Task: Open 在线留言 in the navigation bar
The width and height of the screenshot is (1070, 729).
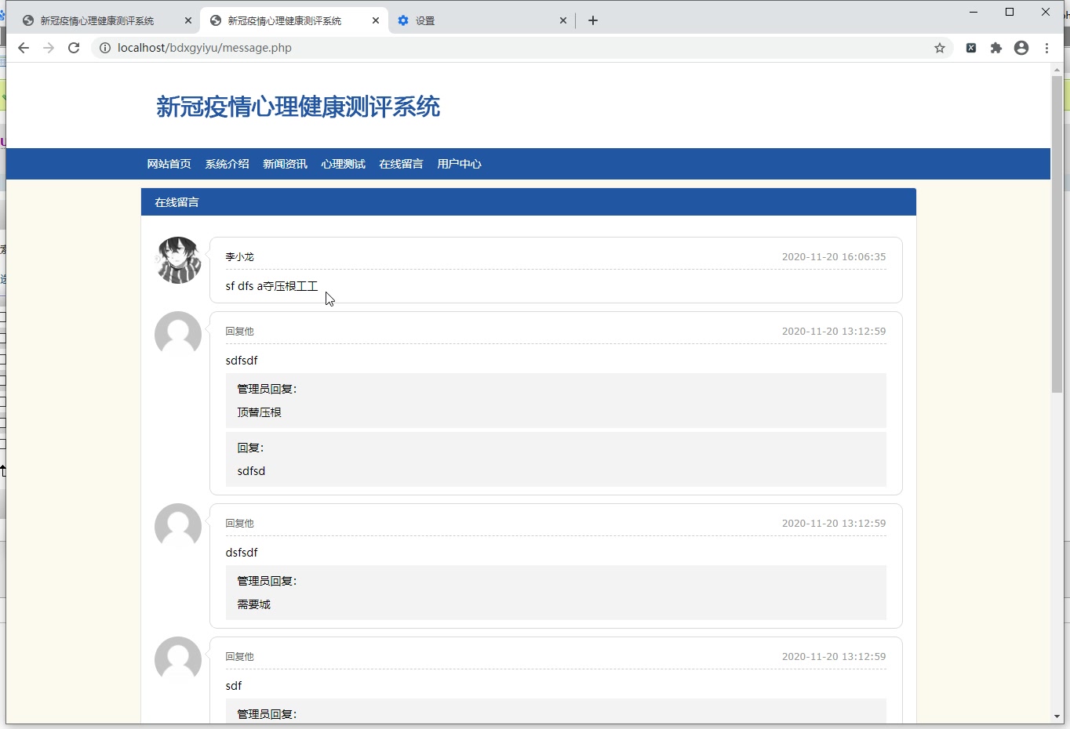Action: [x=401, y=164]
